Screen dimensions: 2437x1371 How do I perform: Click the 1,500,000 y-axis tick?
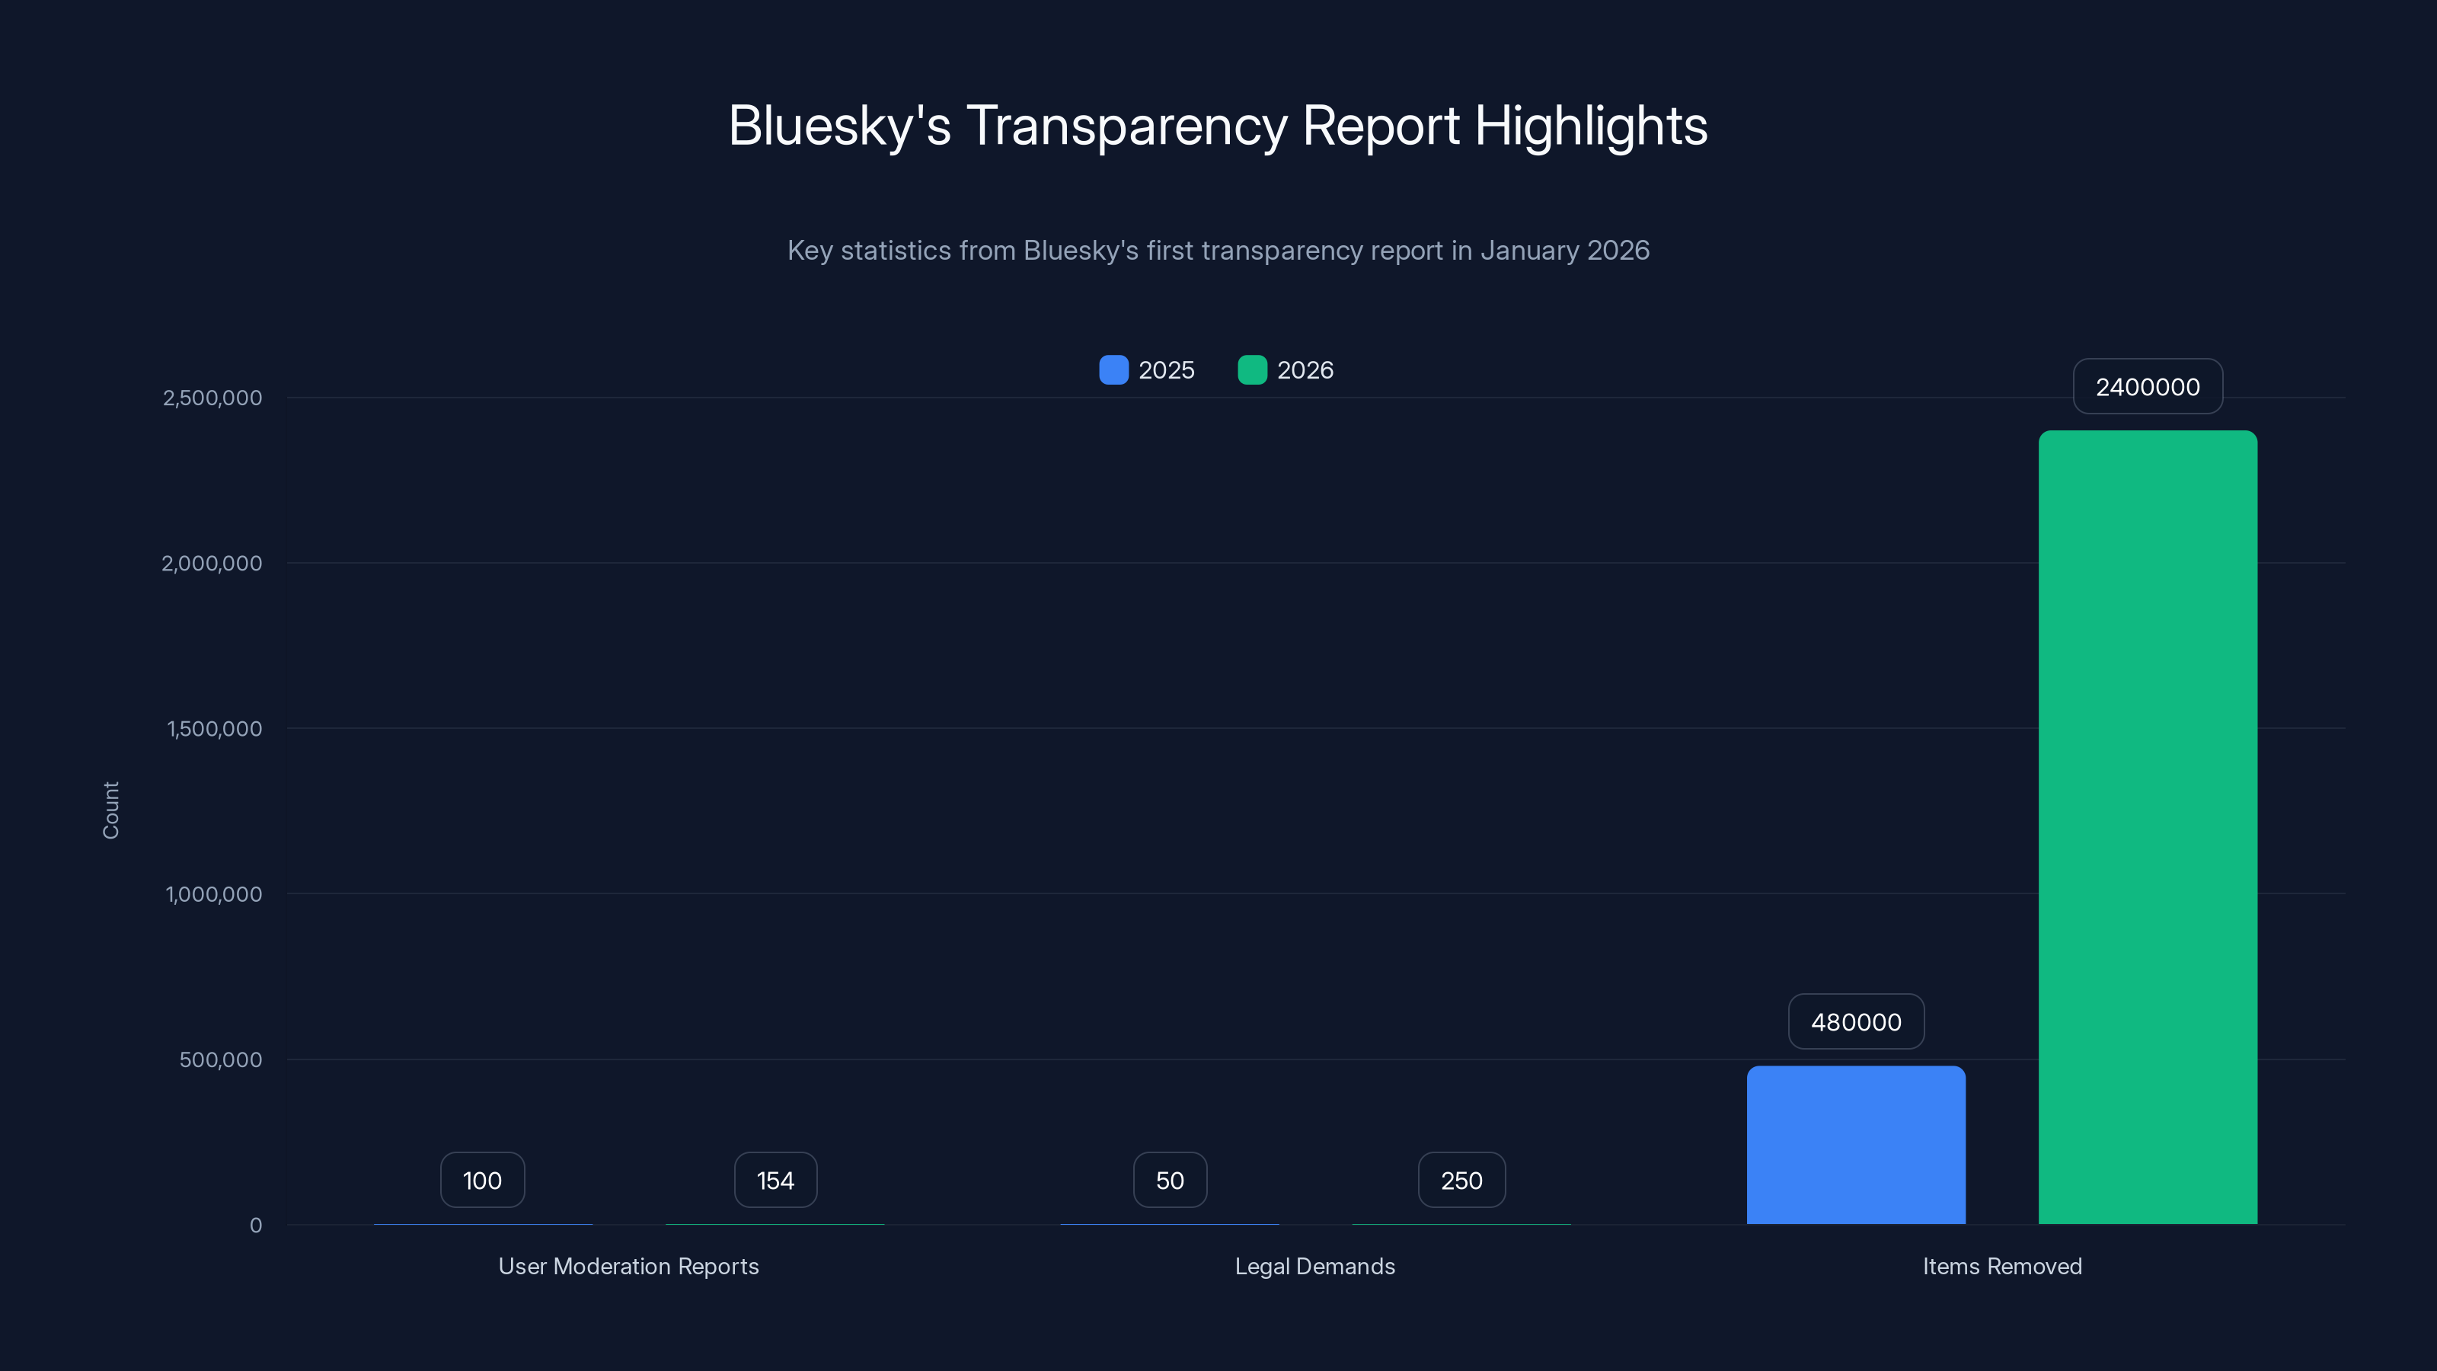[215, 729]
